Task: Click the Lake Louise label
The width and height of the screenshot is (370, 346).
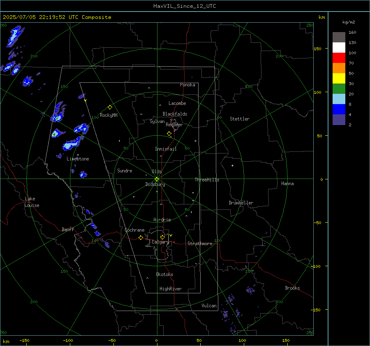Action: pos(32,202)
